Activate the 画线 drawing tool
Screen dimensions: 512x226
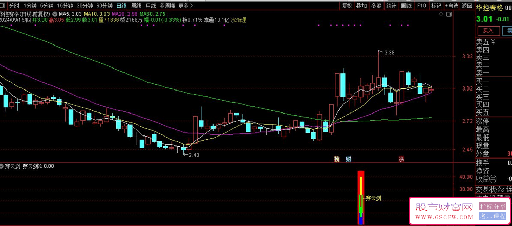click(406, 6)
